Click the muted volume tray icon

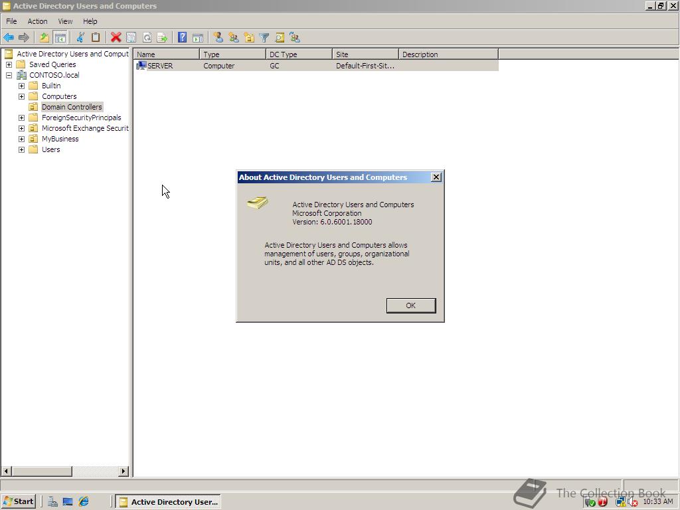pos(632,502)
